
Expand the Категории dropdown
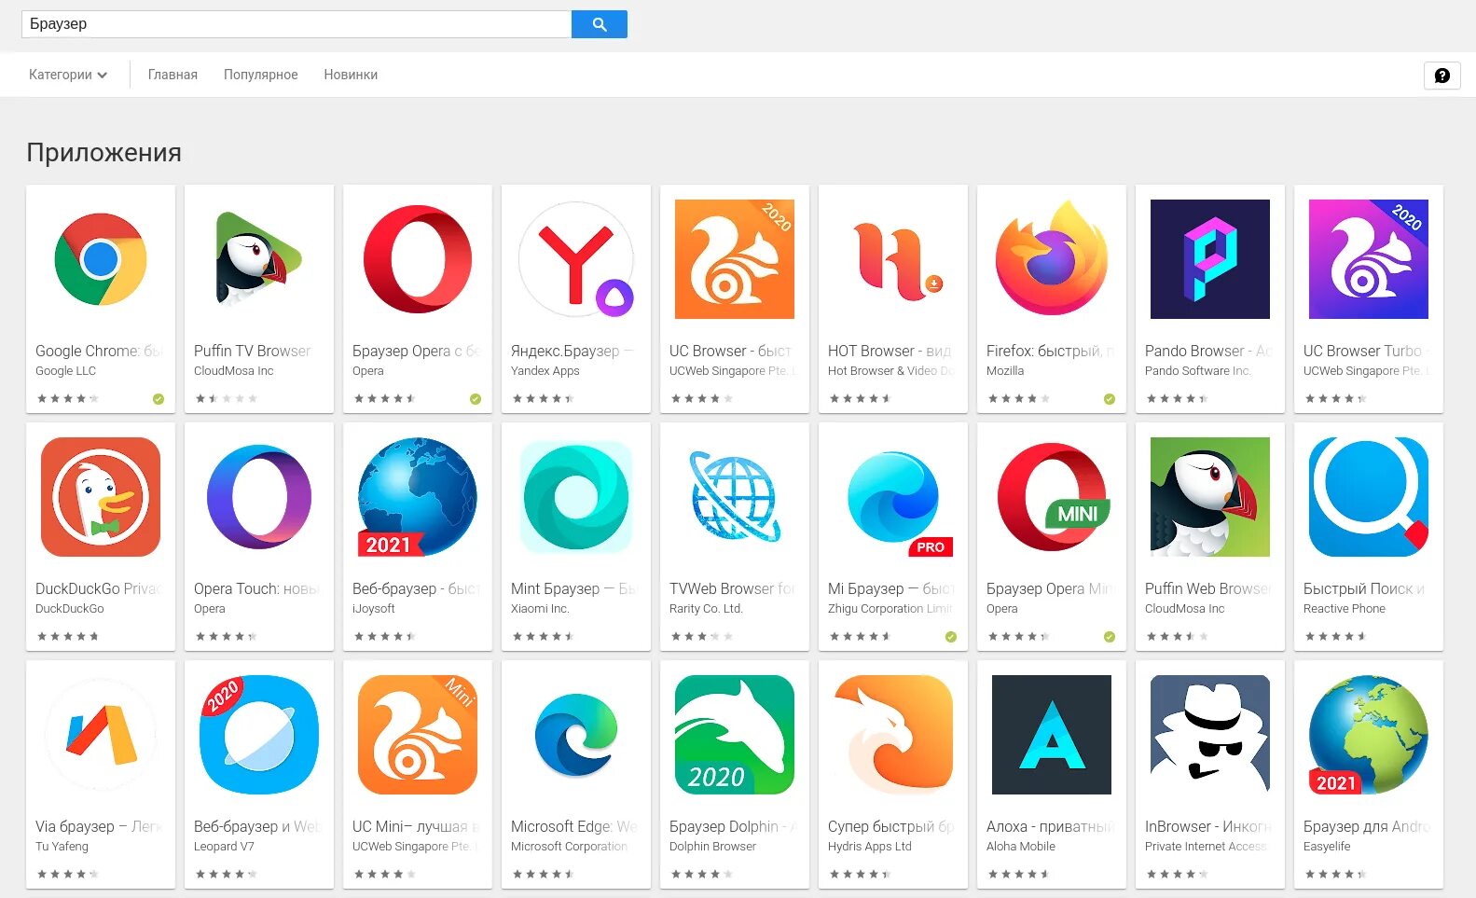tap(68, 75)
